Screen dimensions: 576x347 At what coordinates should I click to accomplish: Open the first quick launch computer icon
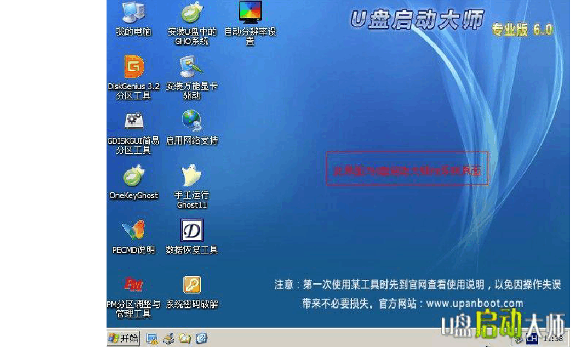click(152, 338)
